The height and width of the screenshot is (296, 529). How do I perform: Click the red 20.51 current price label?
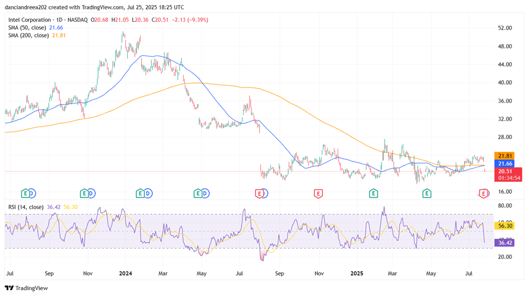click(x=506, y=171)
